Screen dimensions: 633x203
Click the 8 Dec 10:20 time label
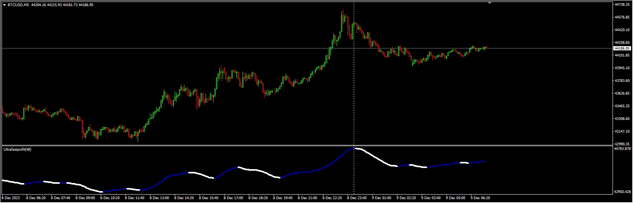click(110, 198)
